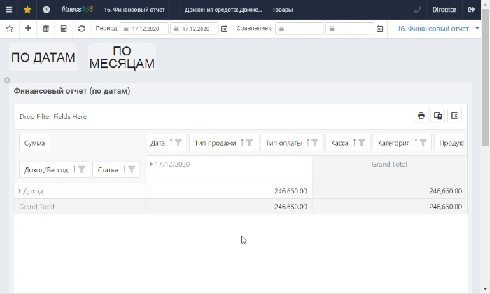
Task: Open the calculator icon
Action: pyautogui.click(x=64, y=29)
